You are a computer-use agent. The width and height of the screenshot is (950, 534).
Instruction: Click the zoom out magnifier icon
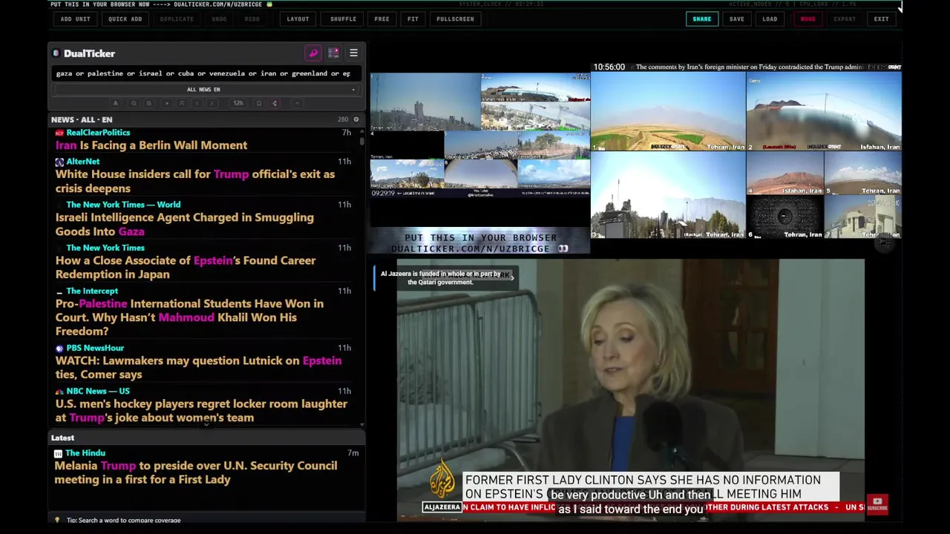coord(134,103)
